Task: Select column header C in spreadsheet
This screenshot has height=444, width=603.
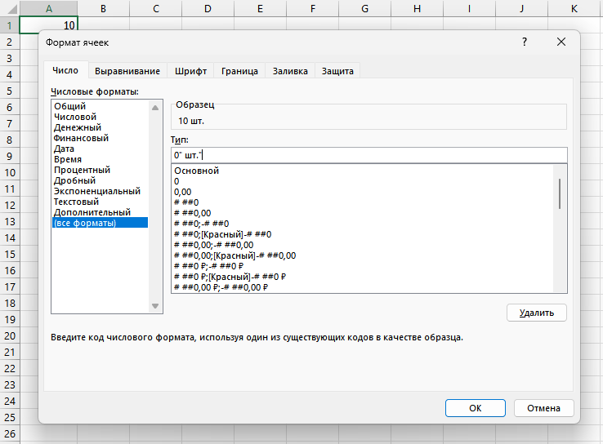Action: (155, 8)
